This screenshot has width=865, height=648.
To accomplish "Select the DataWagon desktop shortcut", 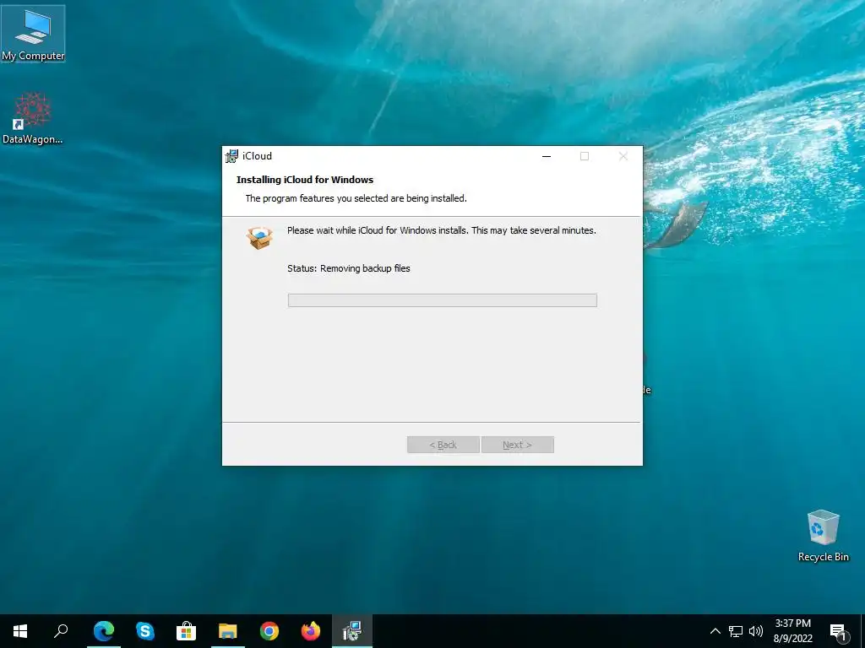I will [x=33, y=118].
